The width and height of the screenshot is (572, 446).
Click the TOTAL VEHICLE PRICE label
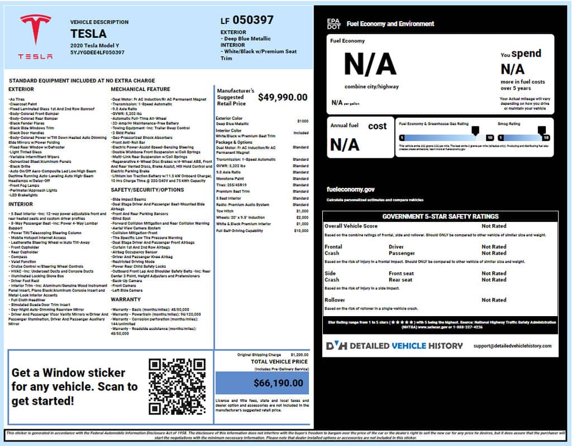279,361
